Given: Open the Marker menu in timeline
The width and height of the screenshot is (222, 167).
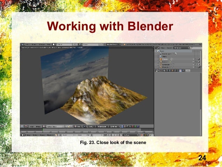Looking at the screenshot, I should 35,135.
